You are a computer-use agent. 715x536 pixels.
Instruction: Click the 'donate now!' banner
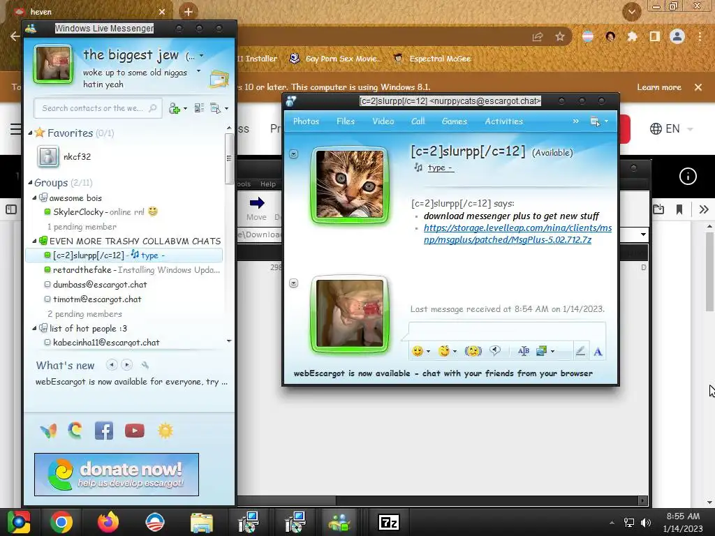[x=117, y=475]
